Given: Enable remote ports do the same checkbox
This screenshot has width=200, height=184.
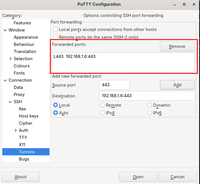Looking at the screenshot, I should point(56,37).
